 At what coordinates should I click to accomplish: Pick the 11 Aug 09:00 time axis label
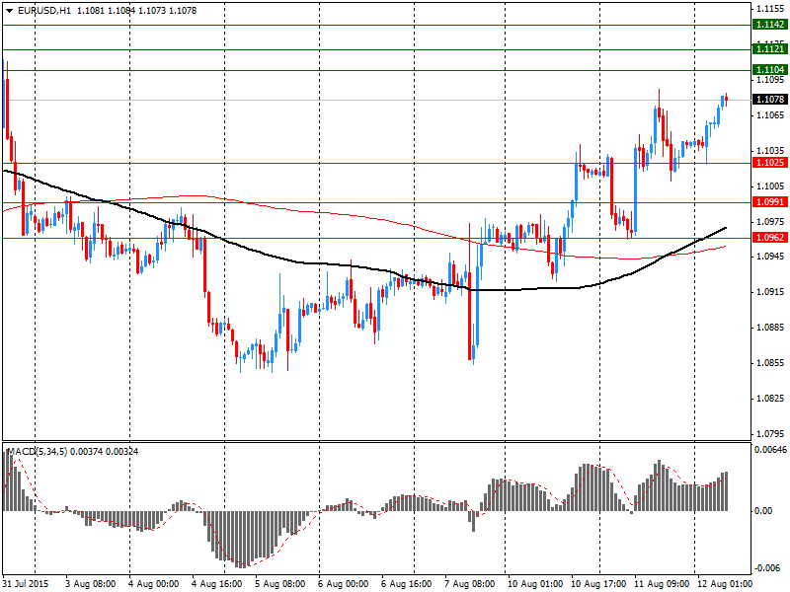pyautogui.click(x=662, y=584)
